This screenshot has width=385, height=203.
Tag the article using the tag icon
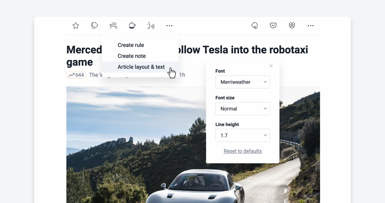click(x=94, y=25)
